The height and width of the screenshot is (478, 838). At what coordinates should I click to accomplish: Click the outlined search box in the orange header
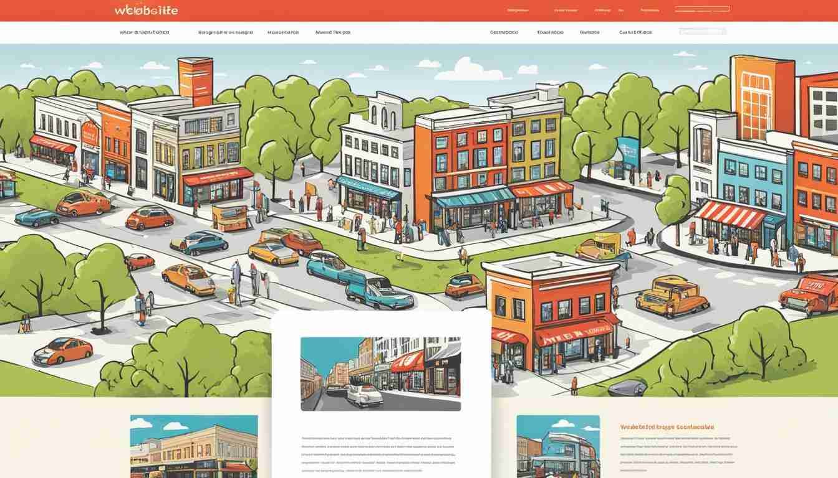click(702, 9)
